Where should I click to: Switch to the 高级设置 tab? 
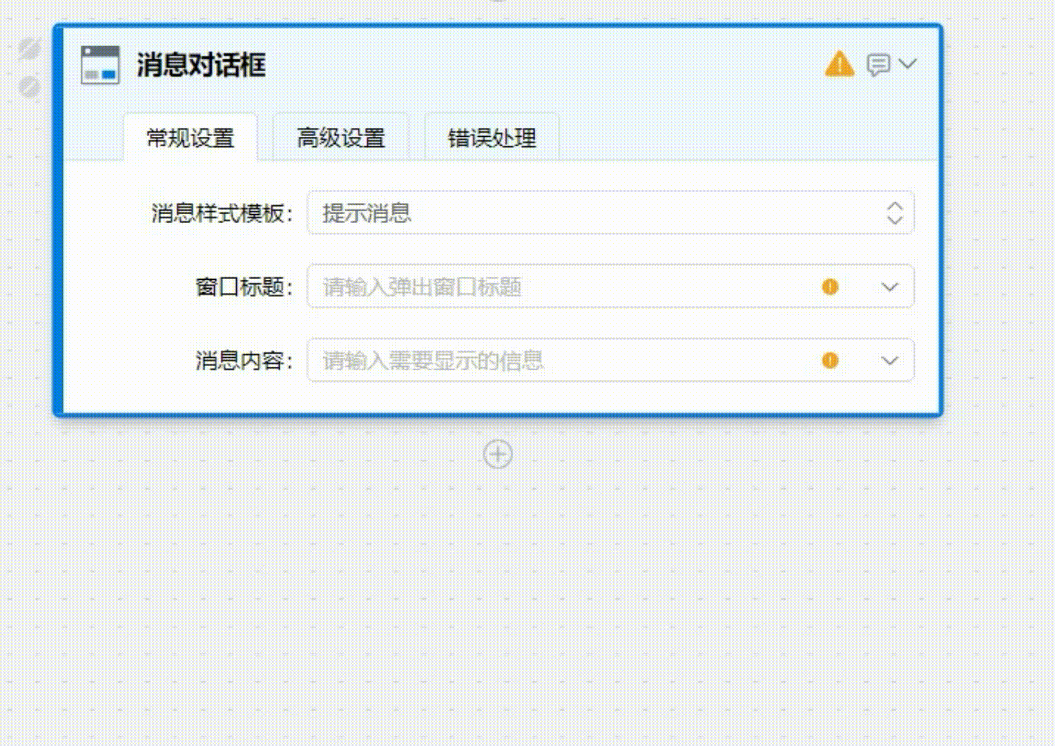341,138
